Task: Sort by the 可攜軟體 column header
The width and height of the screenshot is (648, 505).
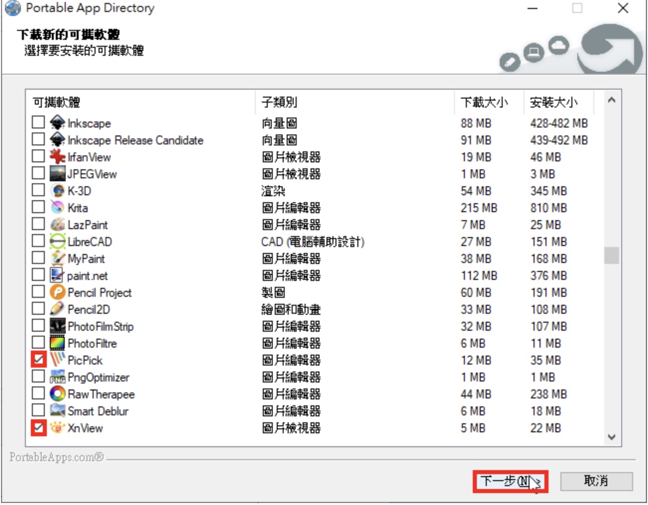Action: coord(140,102)
